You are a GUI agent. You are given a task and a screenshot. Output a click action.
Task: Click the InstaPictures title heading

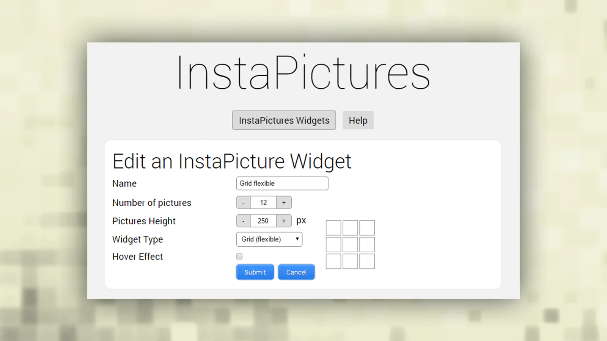(303, 73)
